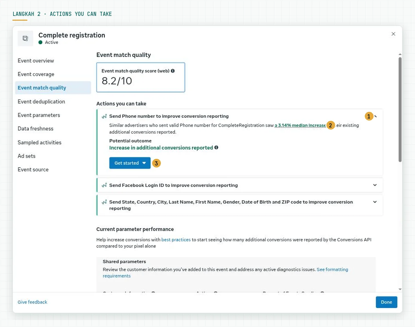Click the Complete registration event icon

pos(26,38)
